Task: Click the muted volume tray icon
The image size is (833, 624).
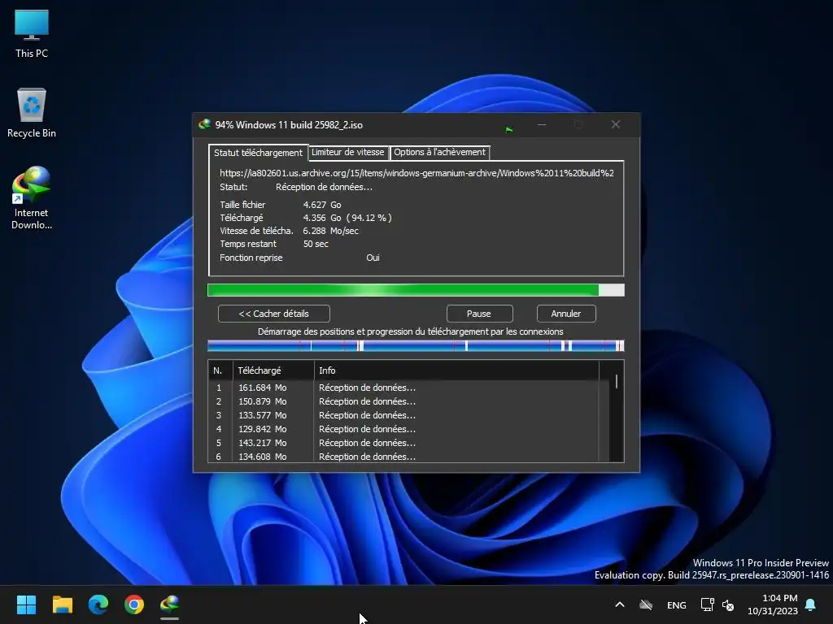Action: tap(728, 604)
